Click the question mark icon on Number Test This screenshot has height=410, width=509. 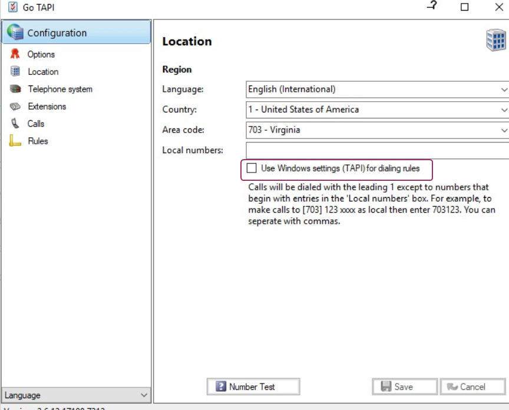pos(221,386)
